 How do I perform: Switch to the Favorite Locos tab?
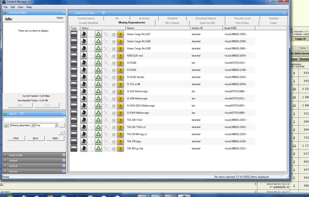point(242,18)
